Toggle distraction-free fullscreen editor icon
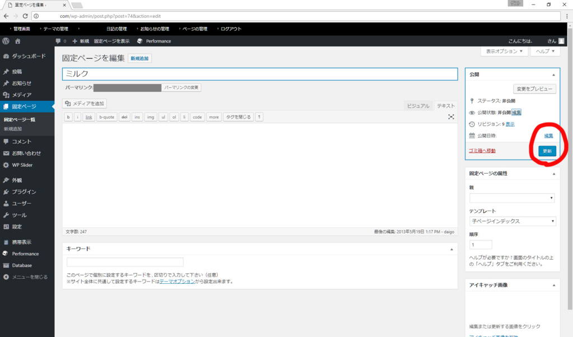 pos(452,116)
